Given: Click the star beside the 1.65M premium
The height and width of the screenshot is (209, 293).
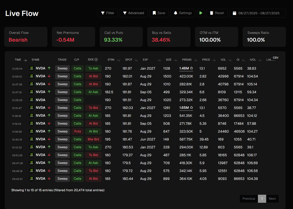Looking at the screenshot, I should click(x=191, y=108).
